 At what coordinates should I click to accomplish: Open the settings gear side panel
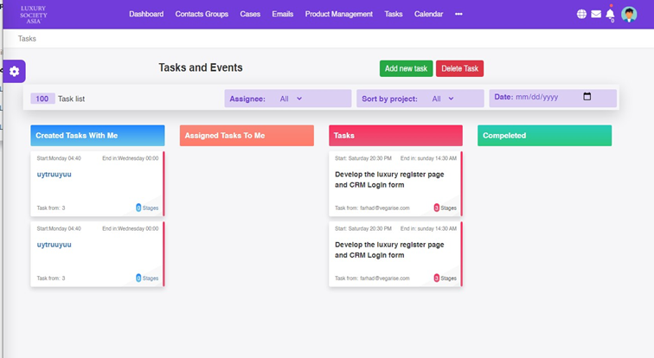[x=14, y=72]
